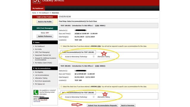Open My E-Form Agreements link
The image size is (190, 107).
[x=43, y=81]
